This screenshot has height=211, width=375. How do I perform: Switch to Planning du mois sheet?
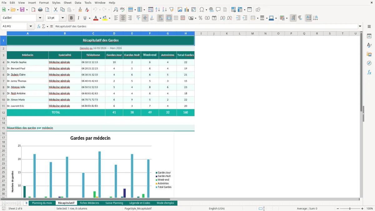[x=42, y=203]
